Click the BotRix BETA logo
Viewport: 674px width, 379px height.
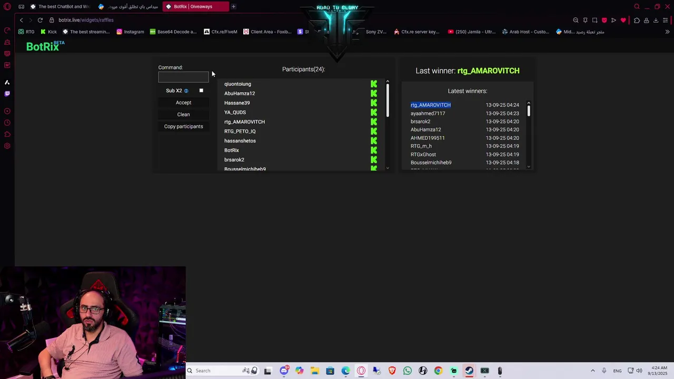point(45,46)
